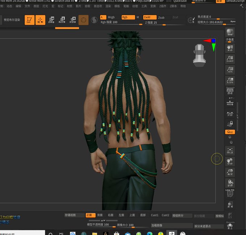Adjust the 模型不透明度 opacity slider
This screenshot has height=235, width=246.
tap(101, 225)
